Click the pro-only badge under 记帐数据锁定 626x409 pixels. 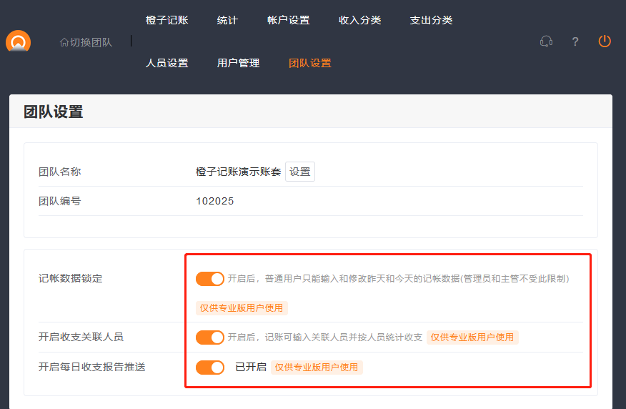242,308
